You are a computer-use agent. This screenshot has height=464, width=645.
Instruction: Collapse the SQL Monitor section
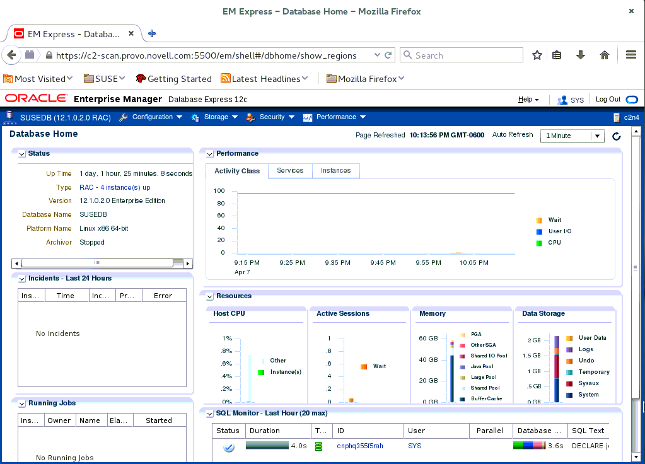point(210,414)
